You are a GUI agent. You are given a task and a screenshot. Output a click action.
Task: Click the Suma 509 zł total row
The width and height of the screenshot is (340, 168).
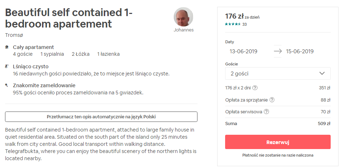click(278, 124)
